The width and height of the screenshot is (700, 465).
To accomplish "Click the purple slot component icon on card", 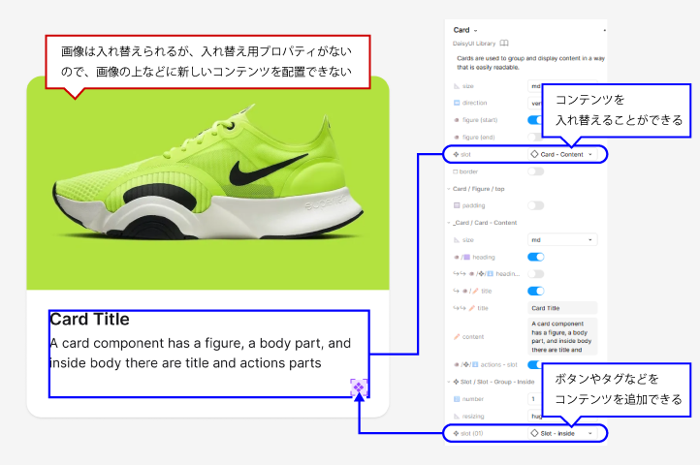I will (358, 387).
